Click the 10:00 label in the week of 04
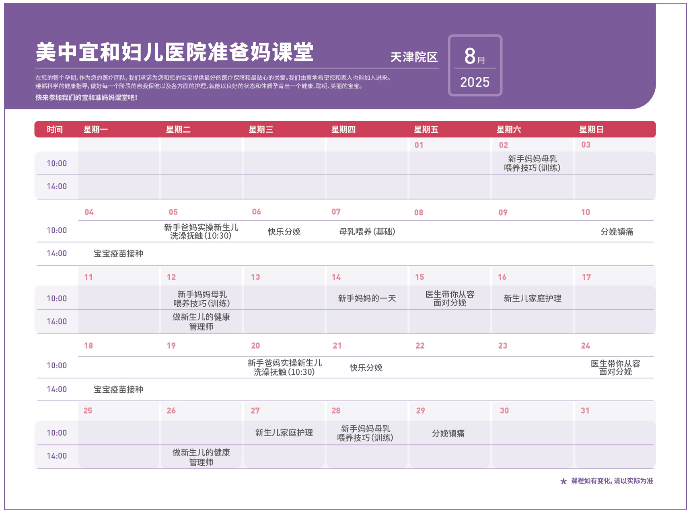691x513 pixels. click(x=57, y=230)
